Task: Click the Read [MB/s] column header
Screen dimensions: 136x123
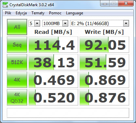Action: pos(53,32)
